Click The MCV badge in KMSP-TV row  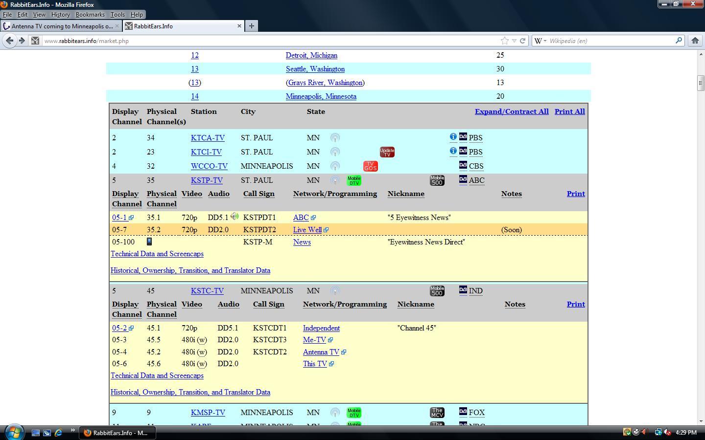[x=437, y=413]
